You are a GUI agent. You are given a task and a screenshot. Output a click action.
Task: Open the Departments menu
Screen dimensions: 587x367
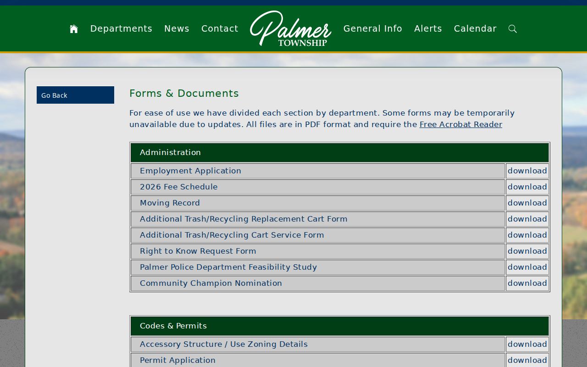tap(121, 29)
